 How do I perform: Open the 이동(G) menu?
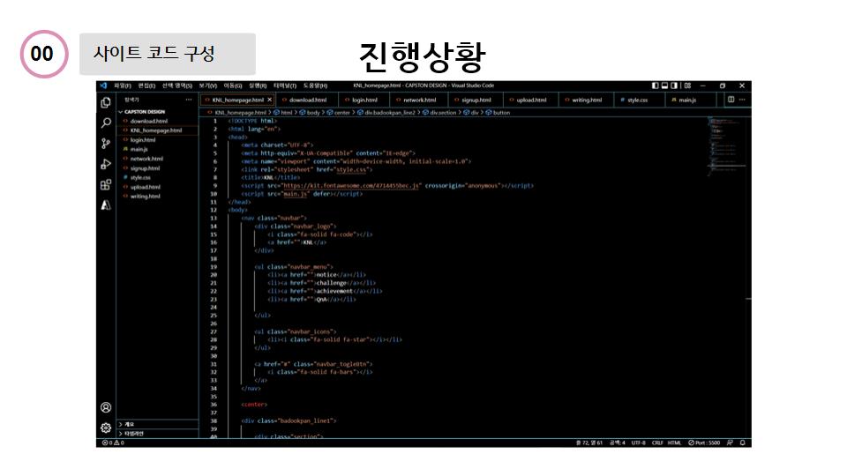coord(233,86)
